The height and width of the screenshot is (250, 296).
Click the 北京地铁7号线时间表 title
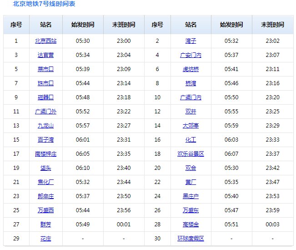click(44, 4)
